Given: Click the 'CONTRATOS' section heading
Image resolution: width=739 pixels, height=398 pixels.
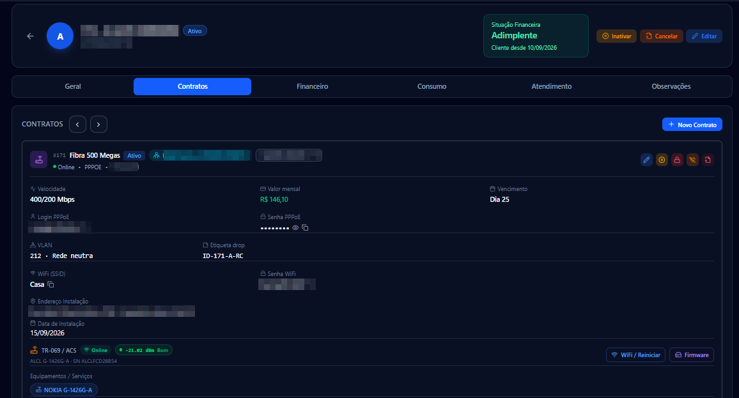Looking at the screenshot, I should [42, 124].
